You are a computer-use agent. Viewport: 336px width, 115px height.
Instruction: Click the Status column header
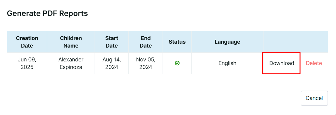point(177,42)
